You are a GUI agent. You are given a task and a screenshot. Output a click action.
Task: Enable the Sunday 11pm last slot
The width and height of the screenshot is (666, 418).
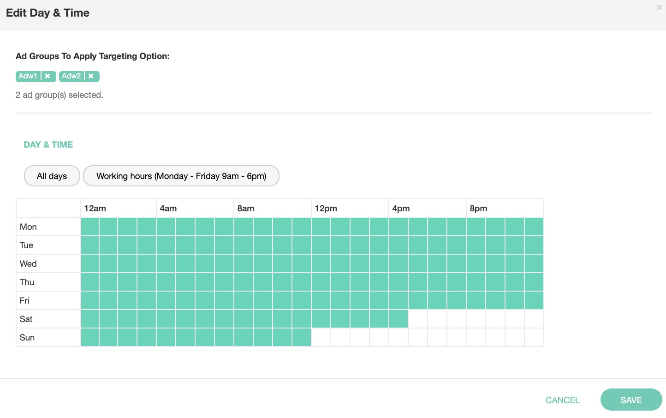[534, 337]
